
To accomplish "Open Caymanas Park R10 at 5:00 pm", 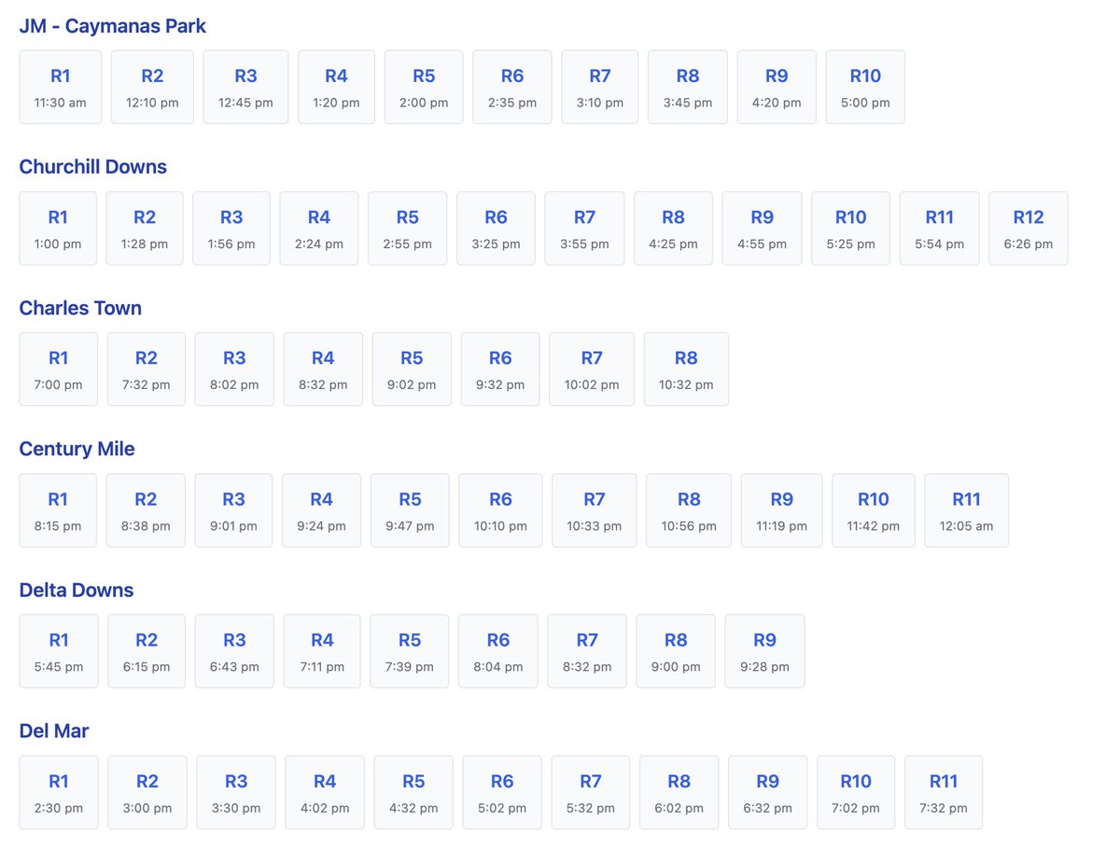I will [865, 87].
